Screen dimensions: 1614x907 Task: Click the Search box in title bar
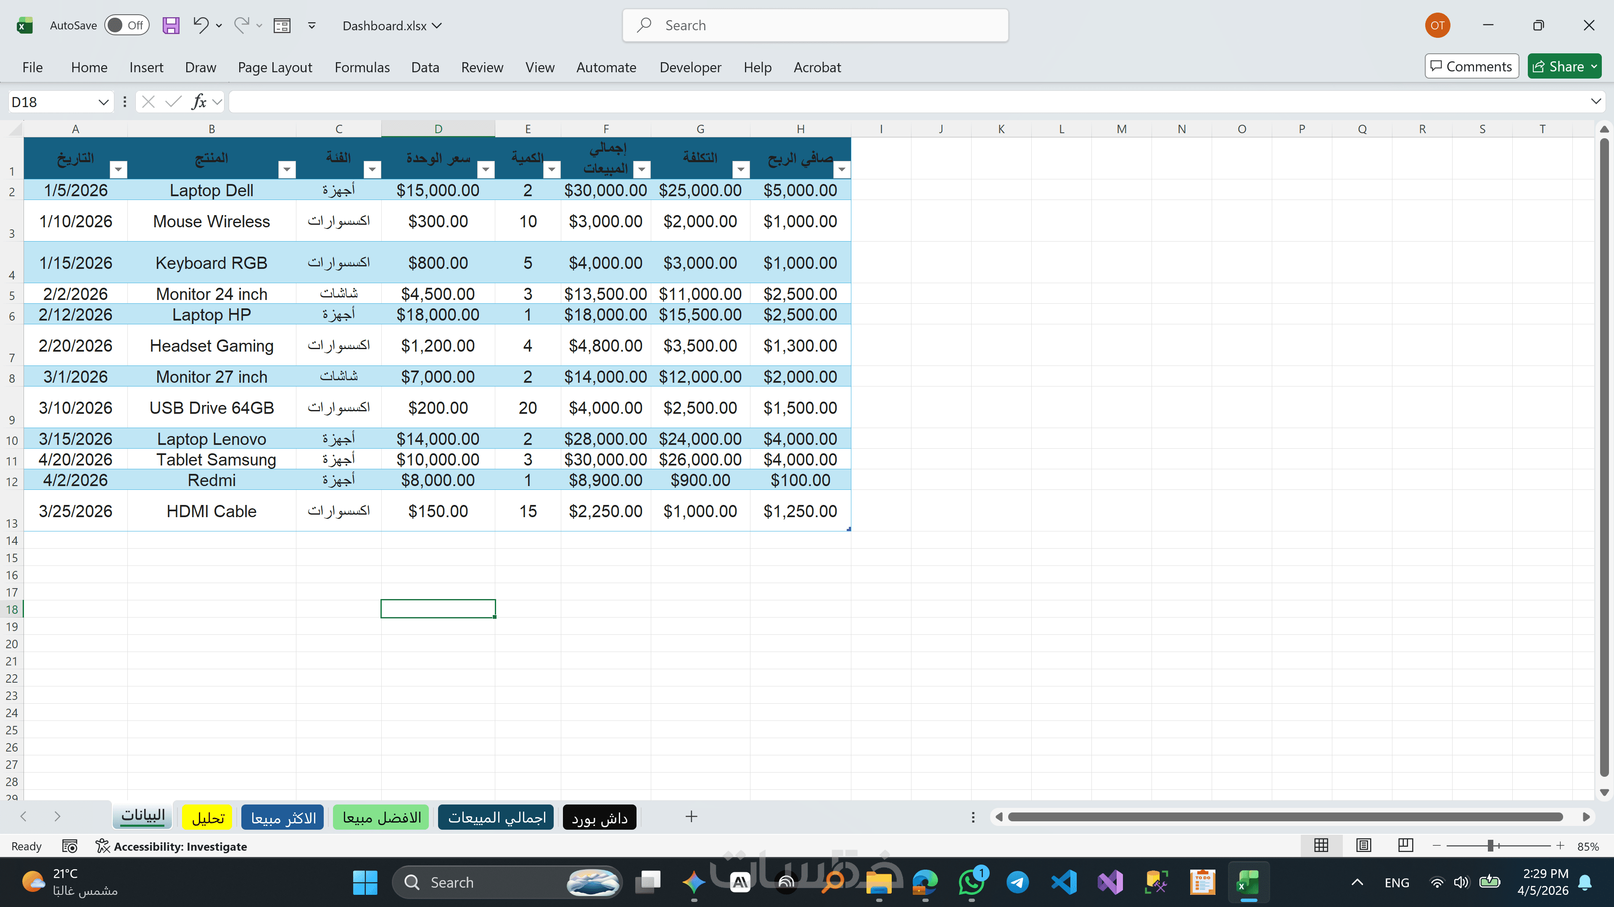[x=814, y=25]
